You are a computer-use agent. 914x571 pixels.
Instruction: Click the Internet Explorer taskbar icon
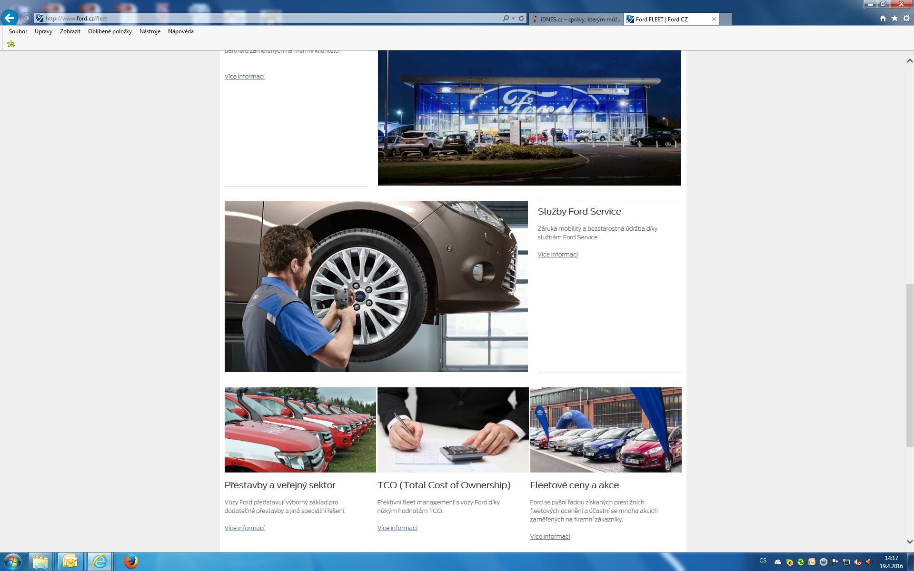click(99, 562)
